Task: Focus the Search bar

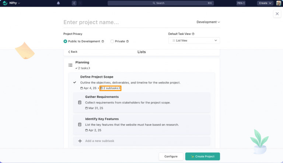Action: 161,3
